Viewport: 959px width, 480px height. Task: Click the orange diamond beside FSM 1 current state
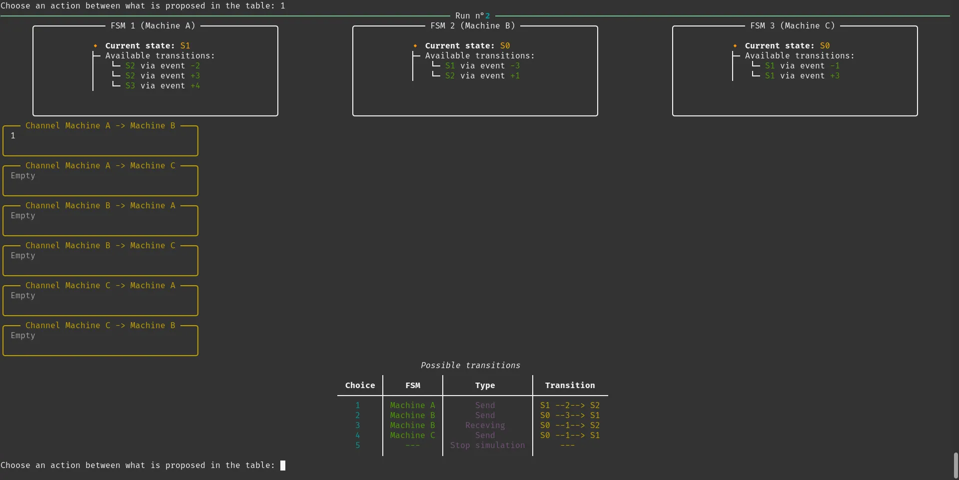(x=95, y=46)
